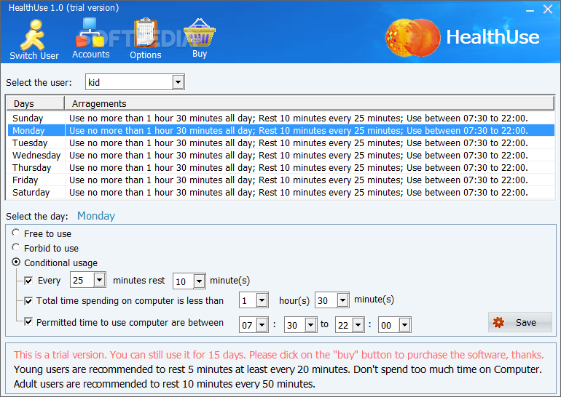Click the HealthUse globe logo
This screenshot has width=561, height=397.
coord(412,38)
